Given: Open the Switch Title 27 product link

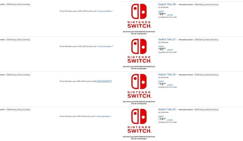Looking at the screenshot, I should (167, 39).
